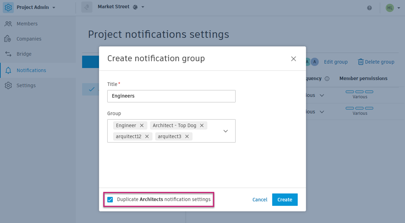Click the checked frequency checkmark icon
The height and width of the screenshot is (223, 405).
pos(91,89)
